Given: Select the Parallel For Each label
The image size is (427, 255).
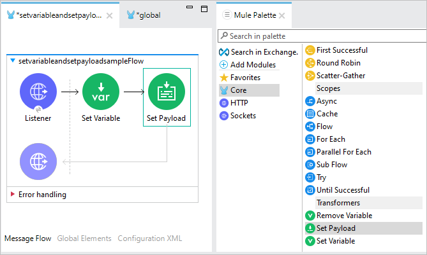Looking at the screenshot, I should pyautogui.click(x=344, y=152).
